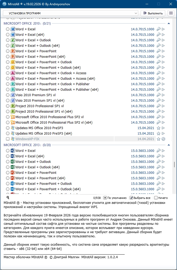
Task: Click the 'Выполнить' button
Action: [153, 13]
